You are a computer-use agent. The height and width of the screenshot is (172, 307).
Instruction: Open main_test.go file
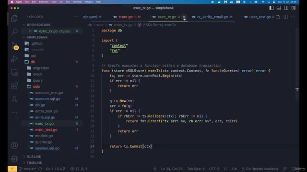pyautogui.click(x=46, y=129)
